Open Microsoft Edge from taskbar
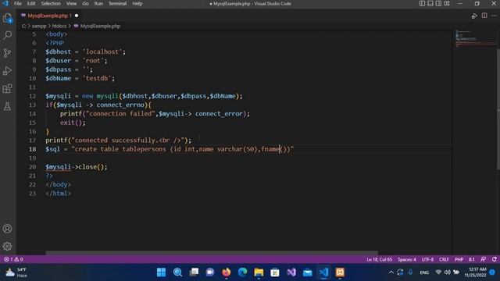This screenshot has height=281, width=500. pyautogui.click(x=243, y=272)
